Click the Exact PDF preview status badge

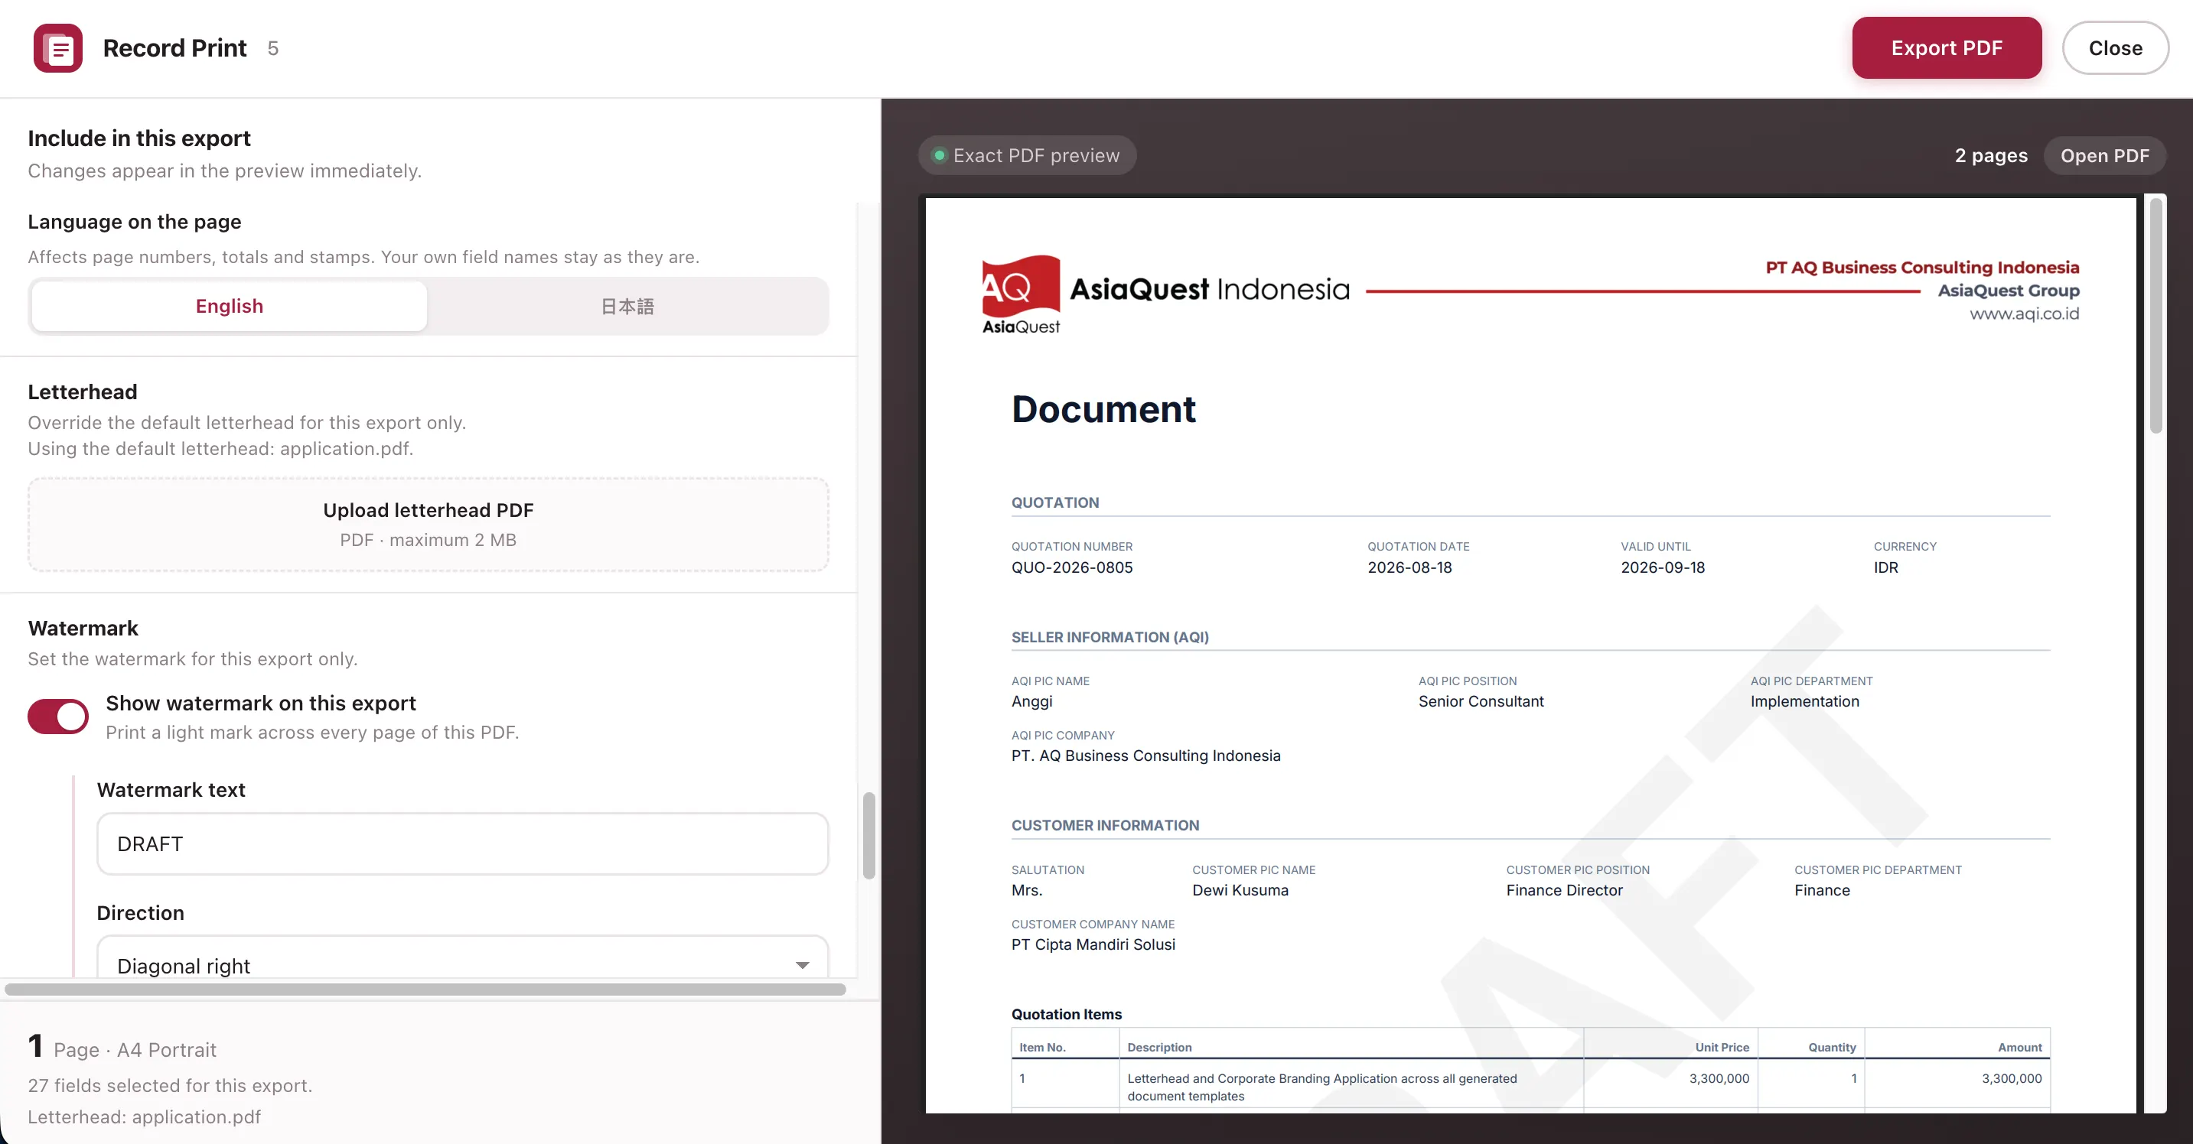coord(1027,156)
